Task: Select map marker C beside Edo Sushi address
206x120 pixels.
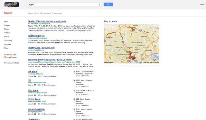Action: pos(74,91)
